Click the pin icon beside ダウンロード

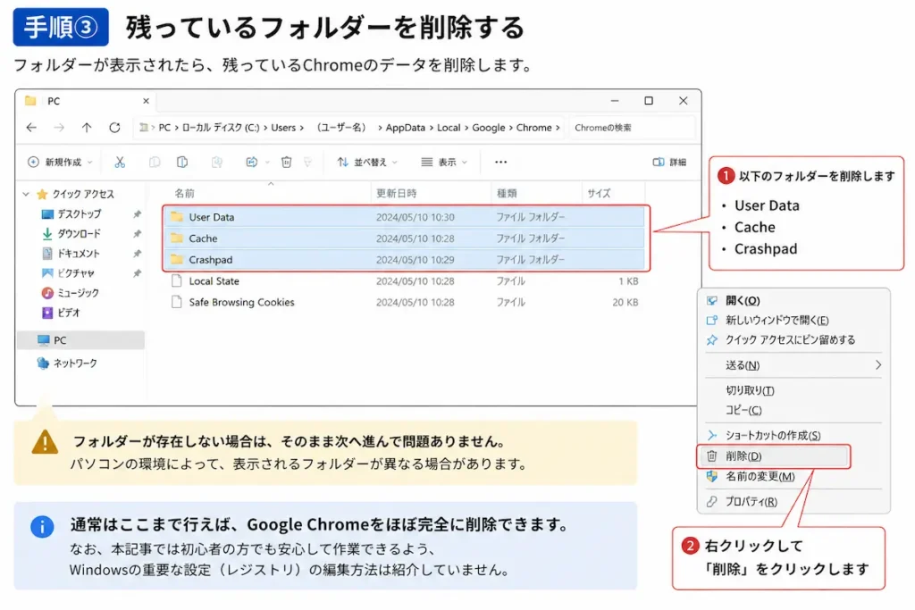click(137, 234)
